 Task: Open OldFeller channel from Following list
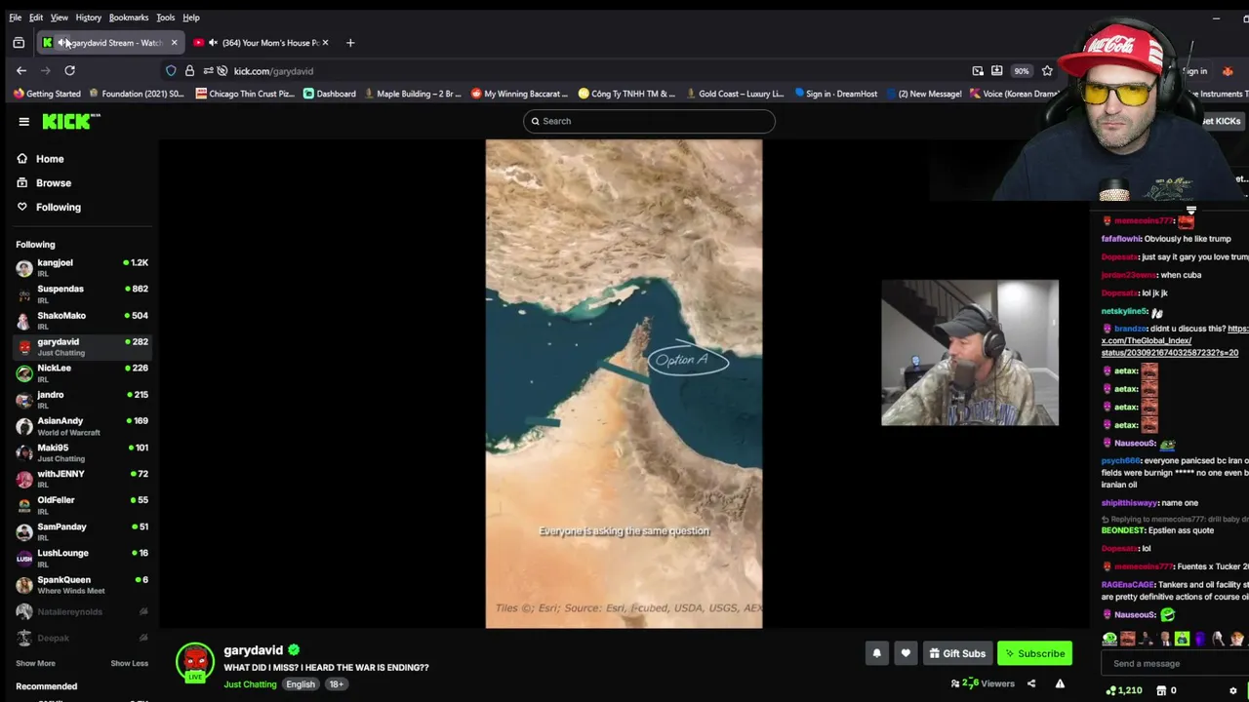coord(82,504)
